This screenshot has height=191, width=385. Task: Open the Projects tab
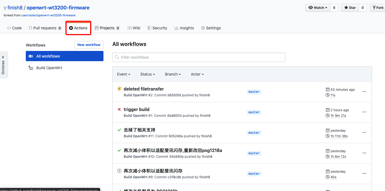(107, 28)
